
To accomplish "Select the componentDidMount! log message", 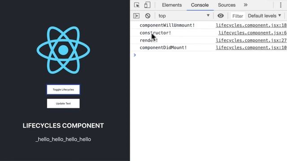I will 163,48.
